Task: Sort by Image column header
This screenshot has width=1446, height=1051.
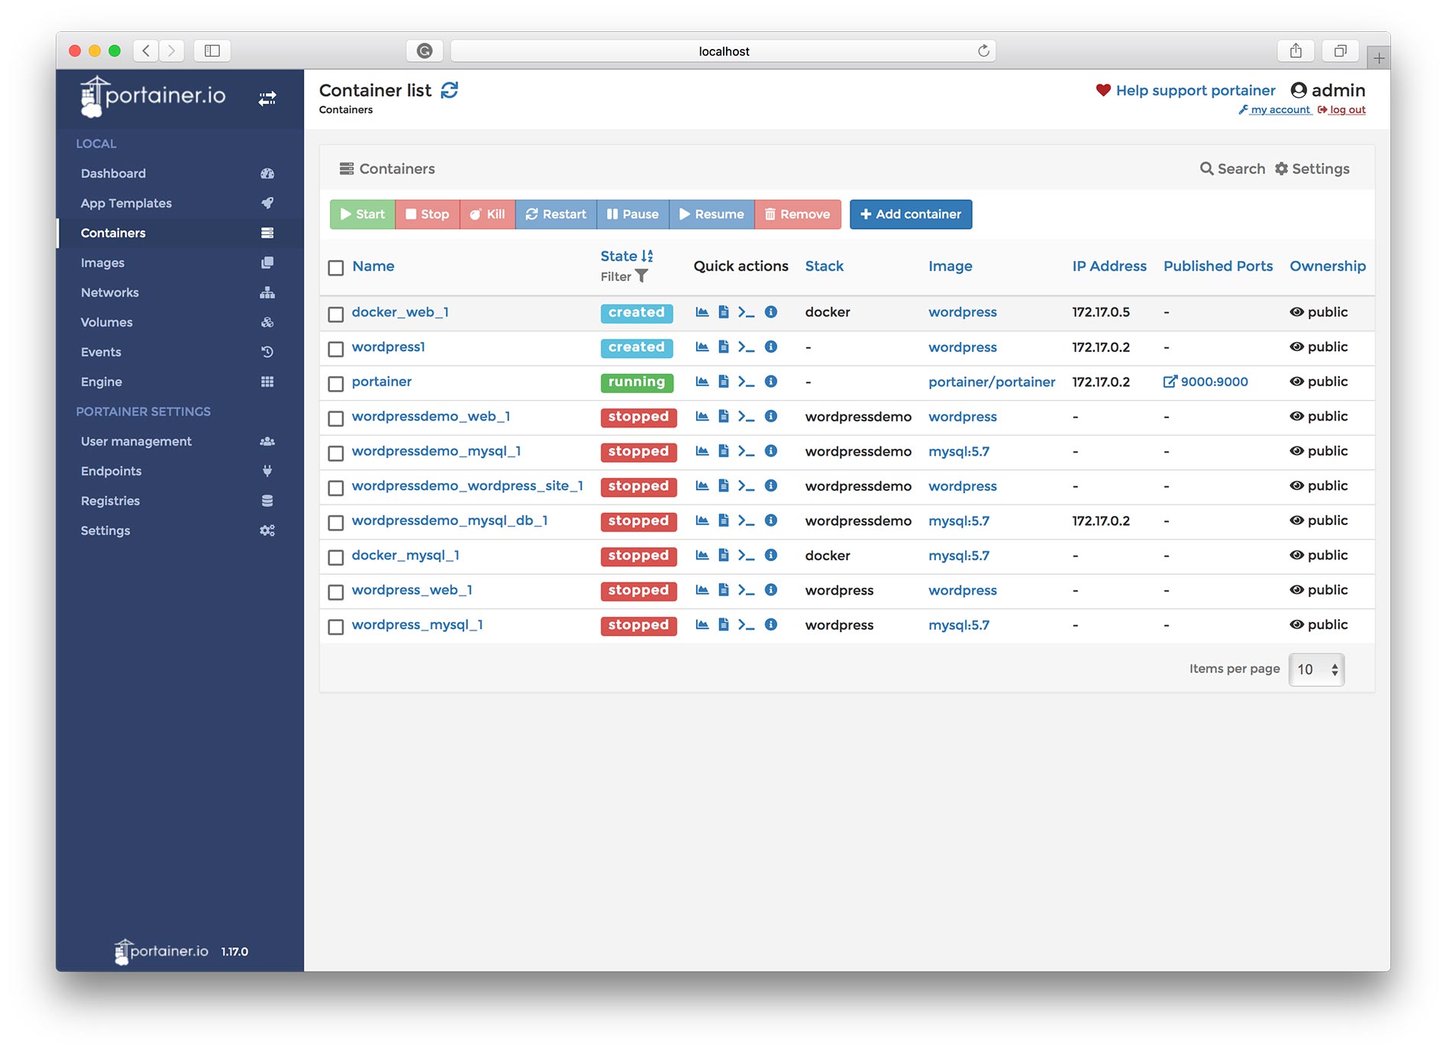Action: [x=951, y=266]
